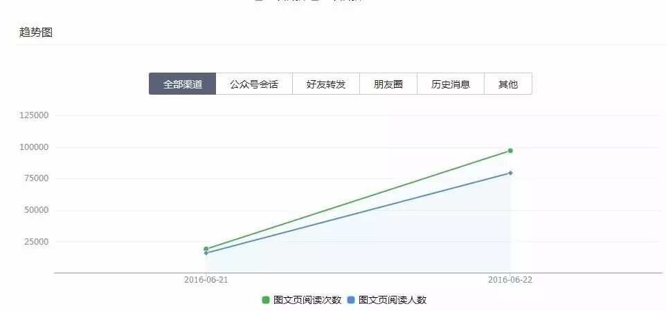Switch to the 公众号会话 tab

[x=253, y=84]
